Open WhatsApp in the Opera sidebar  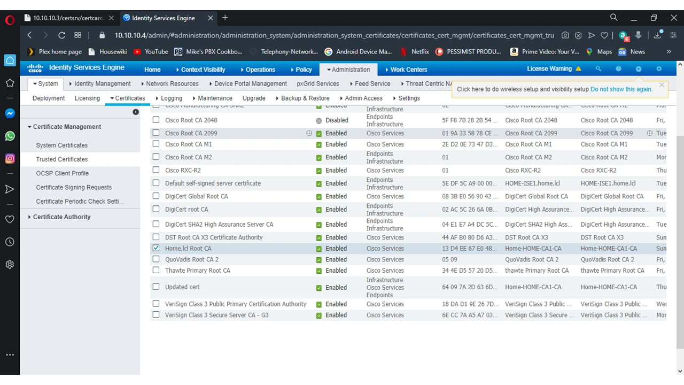pyautogui.click(x=10, y=136)
